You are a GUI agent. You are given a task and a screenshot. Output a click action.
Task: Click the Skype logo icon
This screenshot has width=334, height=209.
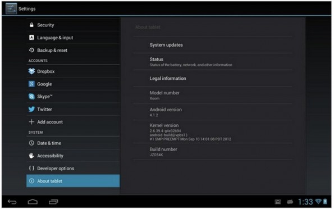pos(31,97)
